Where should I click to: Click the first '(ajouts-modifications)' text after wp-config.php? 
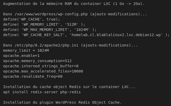pos(118,14)
